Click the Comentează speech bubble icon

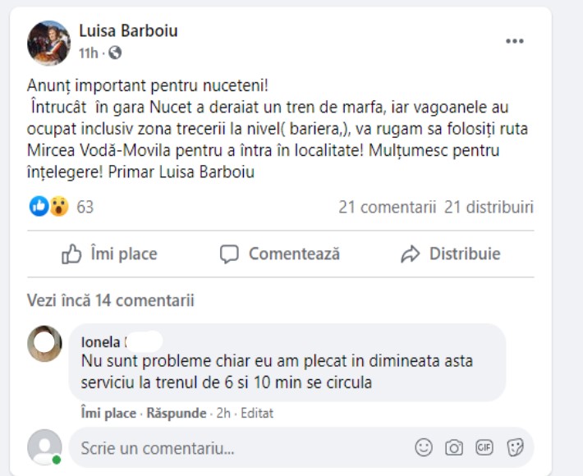pyautogui.click(x=229, y=254)
